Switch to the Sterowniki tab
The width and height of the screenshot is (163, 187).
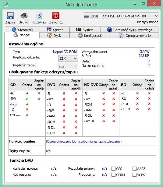22,30
